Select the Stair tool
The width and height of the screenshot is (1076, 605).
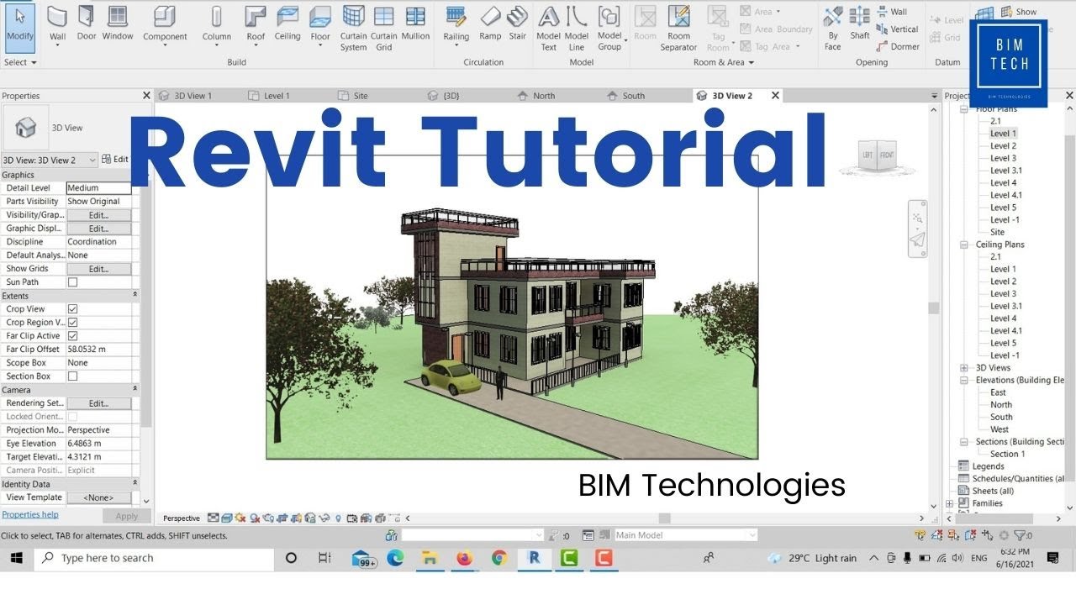point(518,24)
